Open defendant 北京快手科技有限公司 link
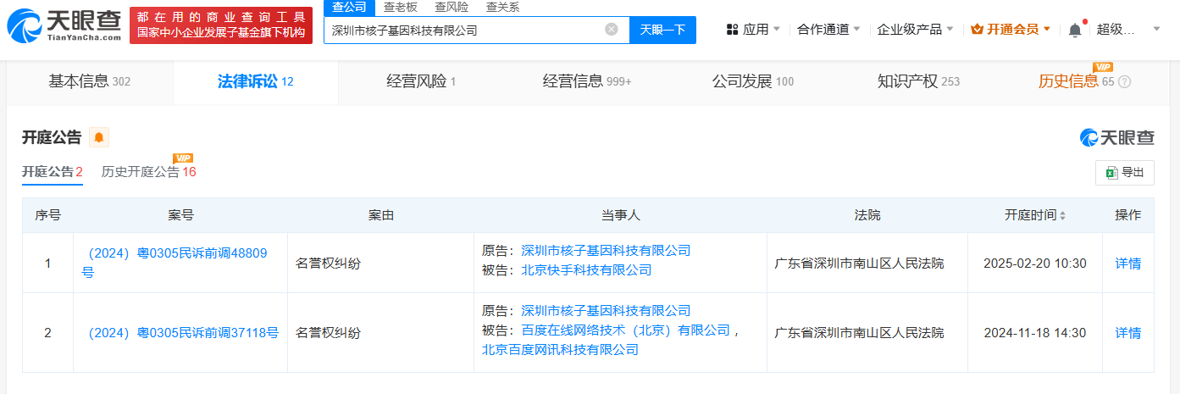 click(586, 270)
